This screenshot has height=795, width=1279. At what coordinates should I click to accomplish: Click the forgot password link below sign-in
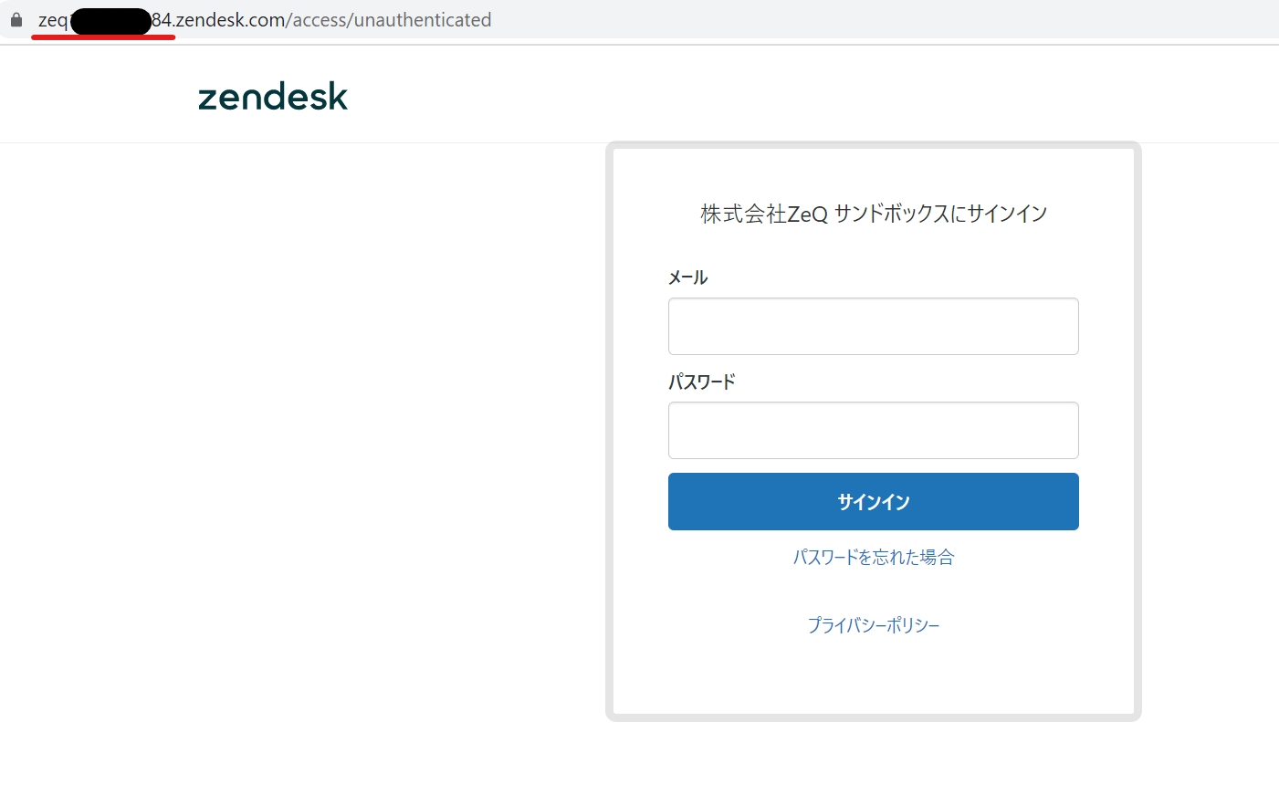click(872, 557)
